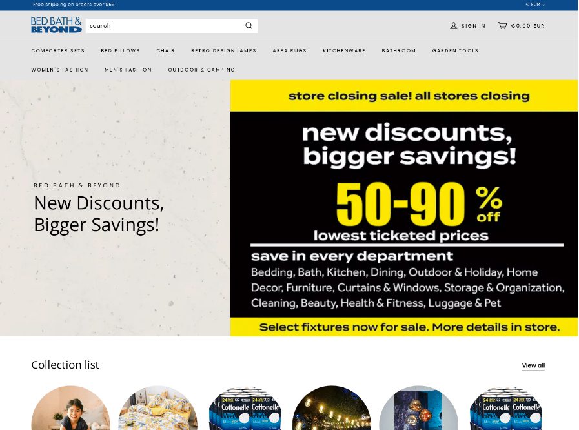Click the store closing sale banner
The height and width of the screenshot is (430, 579).
coord(404,208)
